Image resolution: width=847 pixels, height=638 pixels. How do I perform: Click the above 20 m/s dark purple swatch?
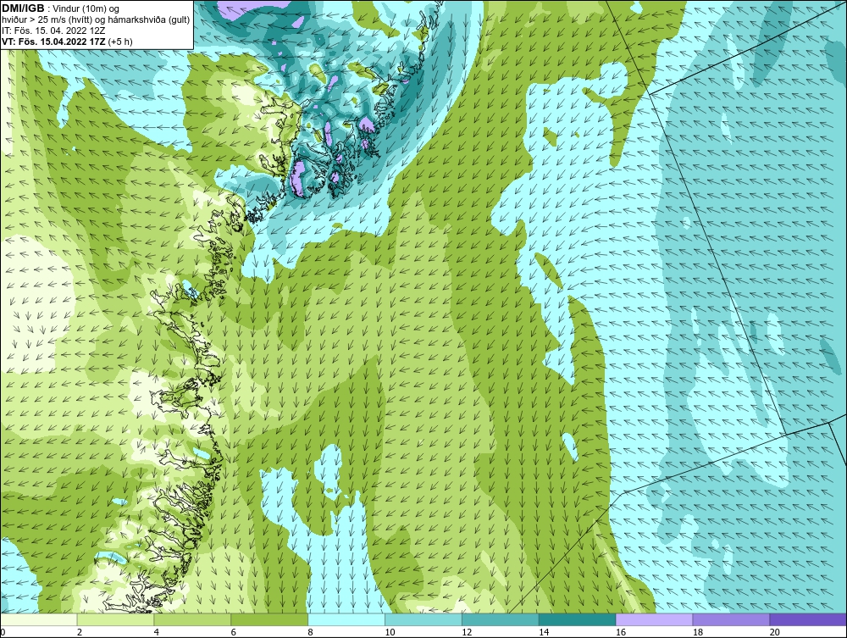808,619
